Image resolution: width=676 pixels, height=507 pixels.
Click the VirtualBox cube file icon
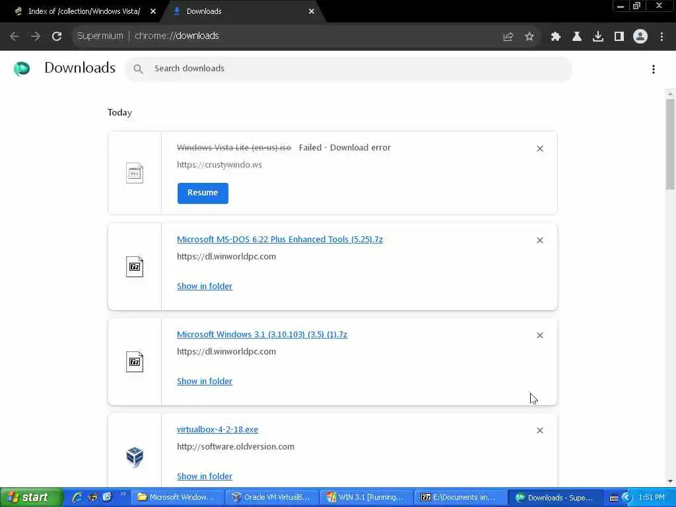(x=135, y=457)
